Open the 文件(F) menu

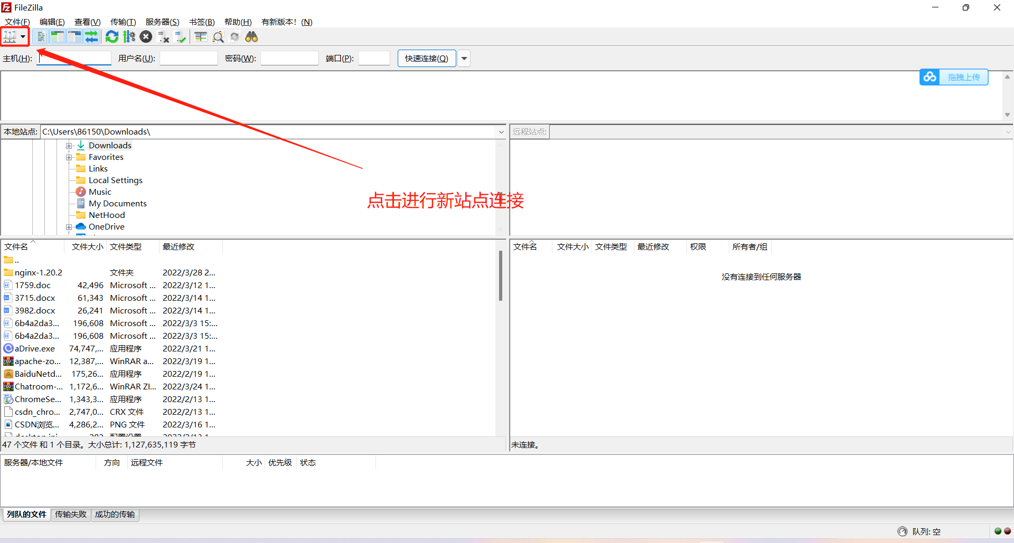[17, 22]
